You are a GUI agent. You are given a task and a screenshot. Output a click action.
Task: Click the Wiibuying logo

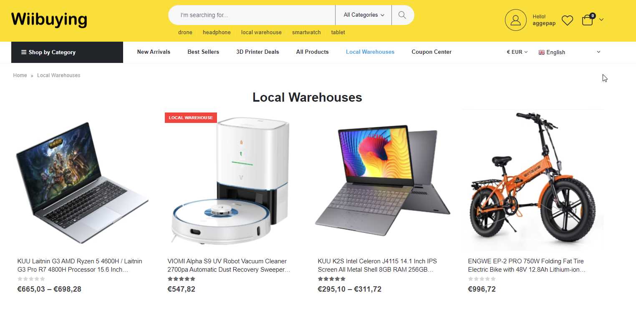pyautogui.click(x=49, y=20)
